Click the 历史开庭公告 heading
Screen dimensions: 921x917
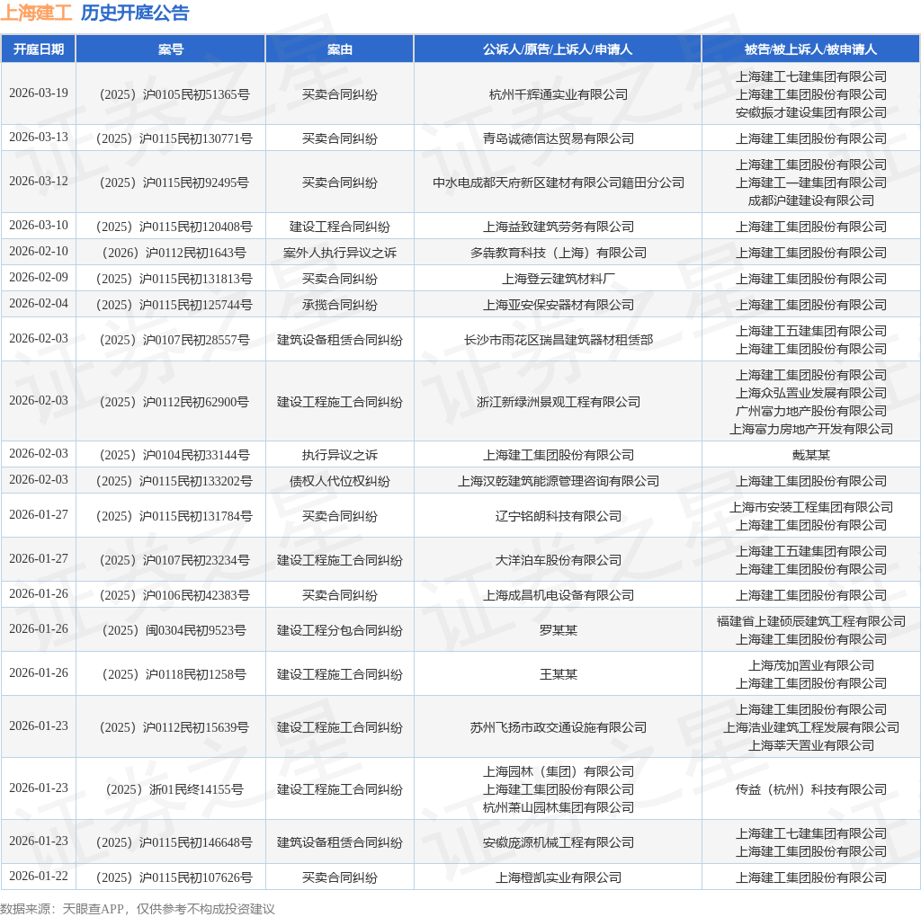[135, 13]
